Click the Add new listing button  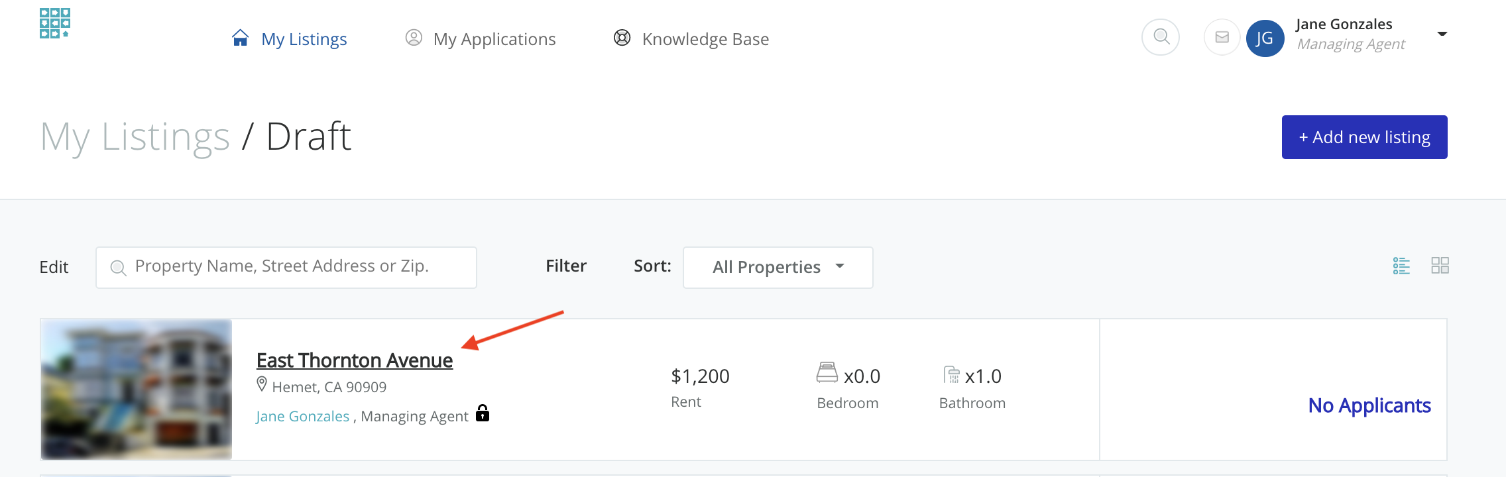pos(1364,137)
